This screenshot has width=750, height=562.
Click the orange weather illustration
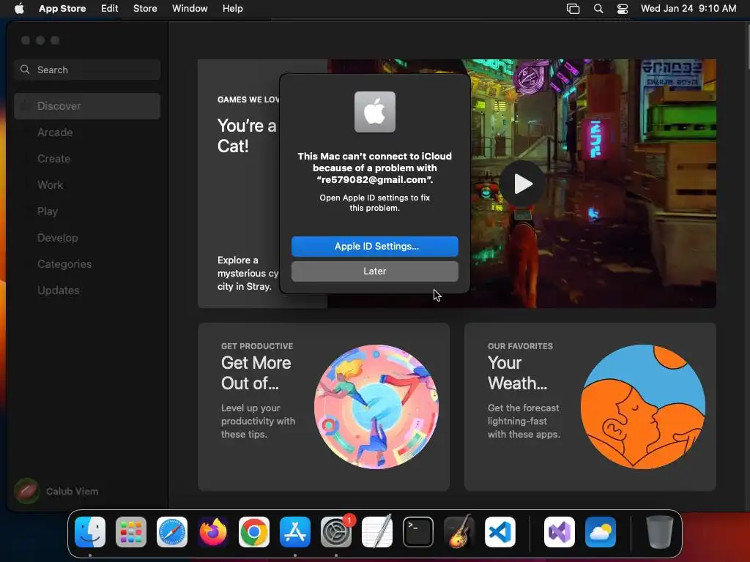click(x=643, y=407)
